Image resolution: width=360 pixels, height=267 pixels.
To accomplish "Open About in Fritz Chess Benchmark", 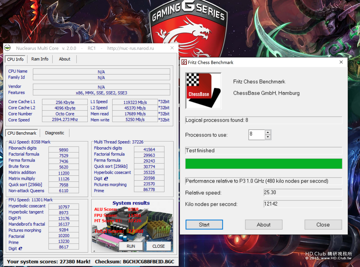I will pyautogui.click(x=264, y=225).
